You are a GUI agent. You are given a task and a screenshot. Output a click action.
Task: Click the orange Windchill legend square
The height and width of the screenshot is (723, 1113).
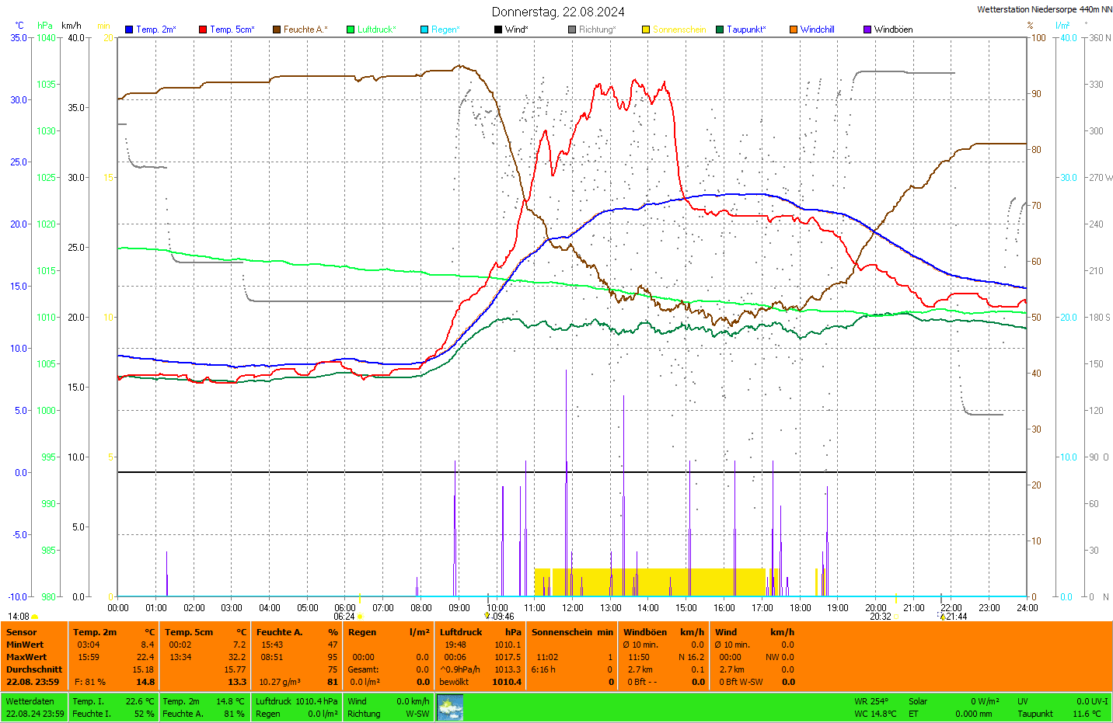click(794, 30)
